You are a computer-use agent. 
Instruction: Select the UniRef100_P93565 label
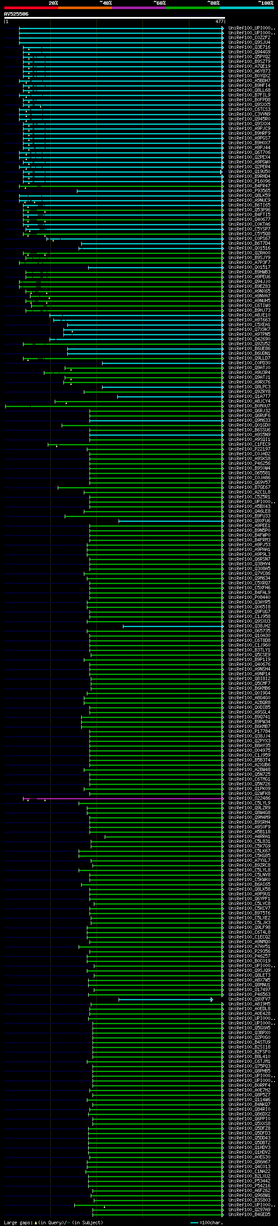[x=249, y=190]
